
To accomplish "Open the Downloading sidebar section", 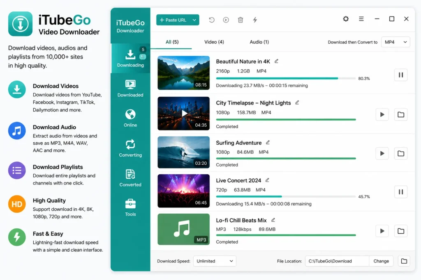I will click(130, 58).
